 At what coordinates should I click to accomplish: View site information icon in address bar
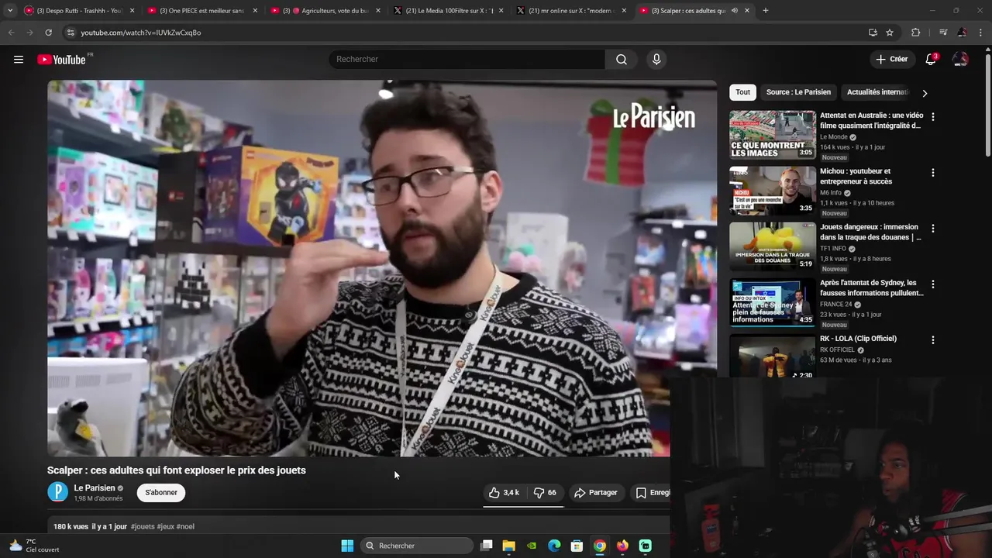coord(71,33)
